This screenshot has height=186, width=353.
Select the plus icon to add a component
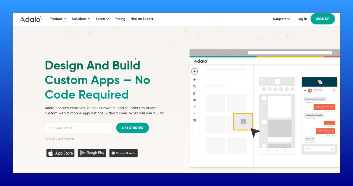(x=194, y=71)
